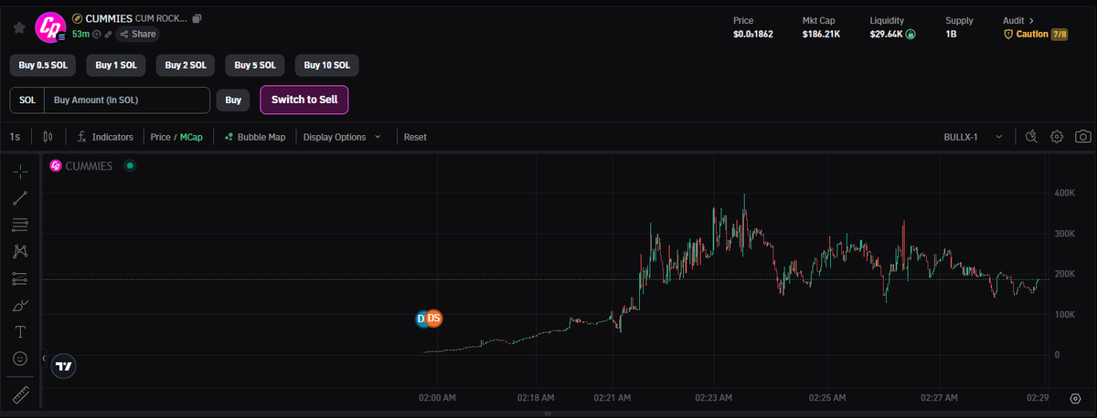Click the DS marker on the chart

(433, 319)
